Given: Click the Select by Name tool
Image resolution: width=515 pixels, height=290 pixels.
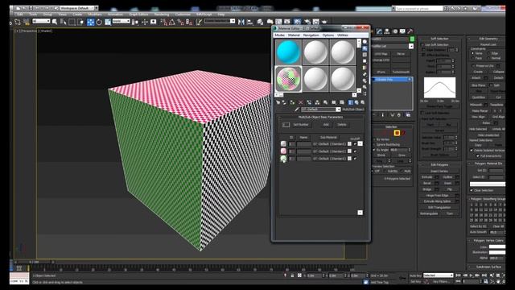Looking at the screenshot, I should pyautogui.click(x=64, y=22).
